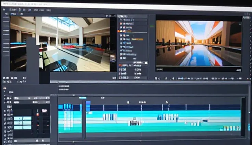The width and height of the screenshot is (252, 145).
Task: Open the left source monitor preview image
Action: tap(60, 44)
